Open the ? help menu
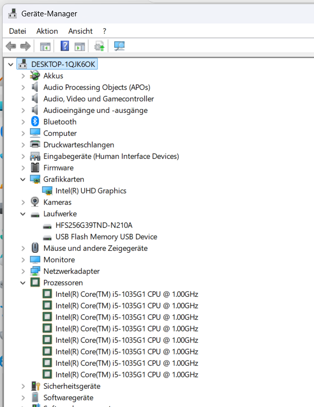314x407 pixels. coord(104,31)
